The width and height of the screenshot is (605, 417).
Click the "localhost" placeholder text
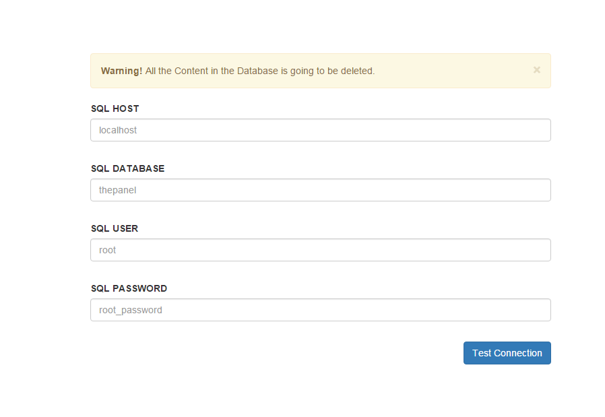tap(118, 130)
